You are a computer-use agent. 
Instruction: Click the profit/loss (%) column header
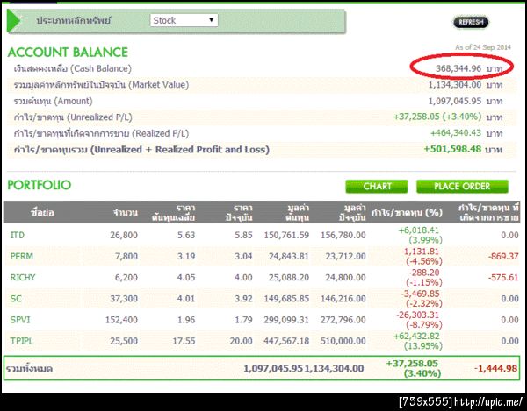(x=407, y=213)
